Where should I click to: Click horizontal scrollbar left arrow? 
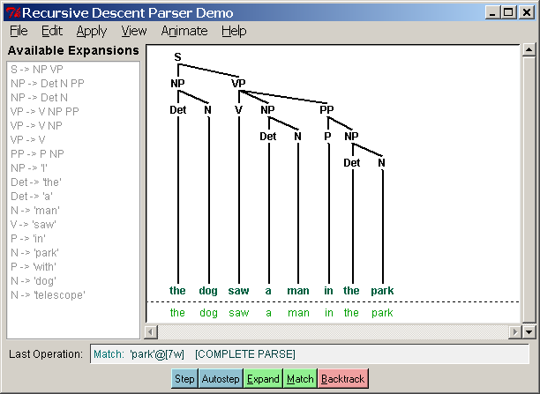pyautogui.click(x=151, y=331)
